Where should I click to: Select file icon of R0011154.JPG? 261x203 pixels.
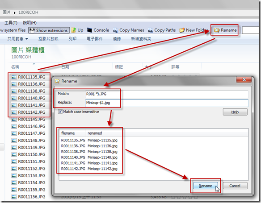tap(14, 183)
